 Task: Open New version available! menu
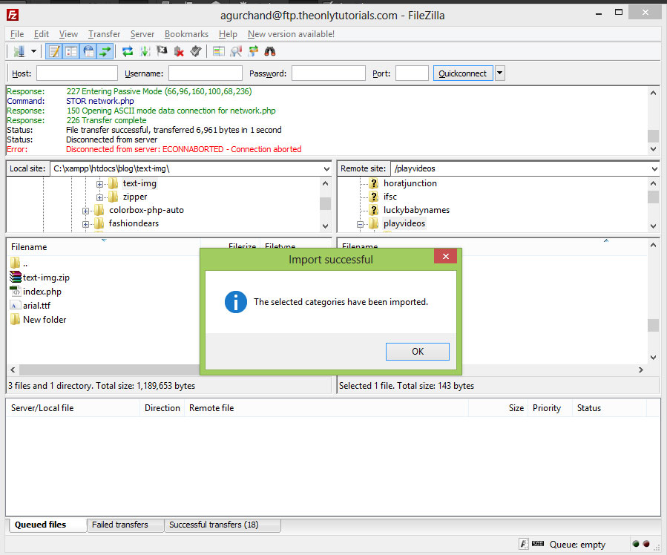click(x=291, y=34)
